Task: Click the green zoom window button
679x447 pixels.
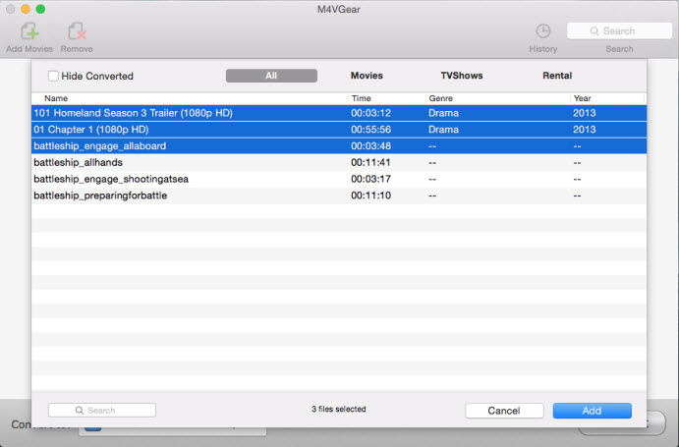Action: 40,9
